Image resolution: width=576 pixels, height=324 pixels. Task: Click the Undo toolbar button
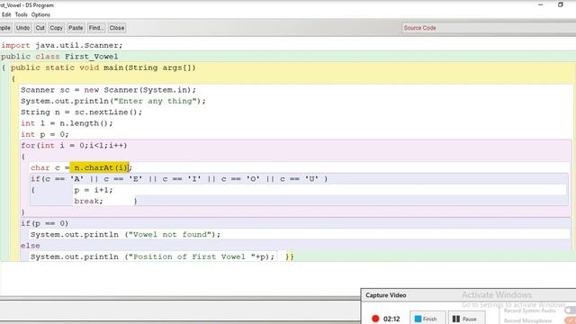tap(22, 28)
